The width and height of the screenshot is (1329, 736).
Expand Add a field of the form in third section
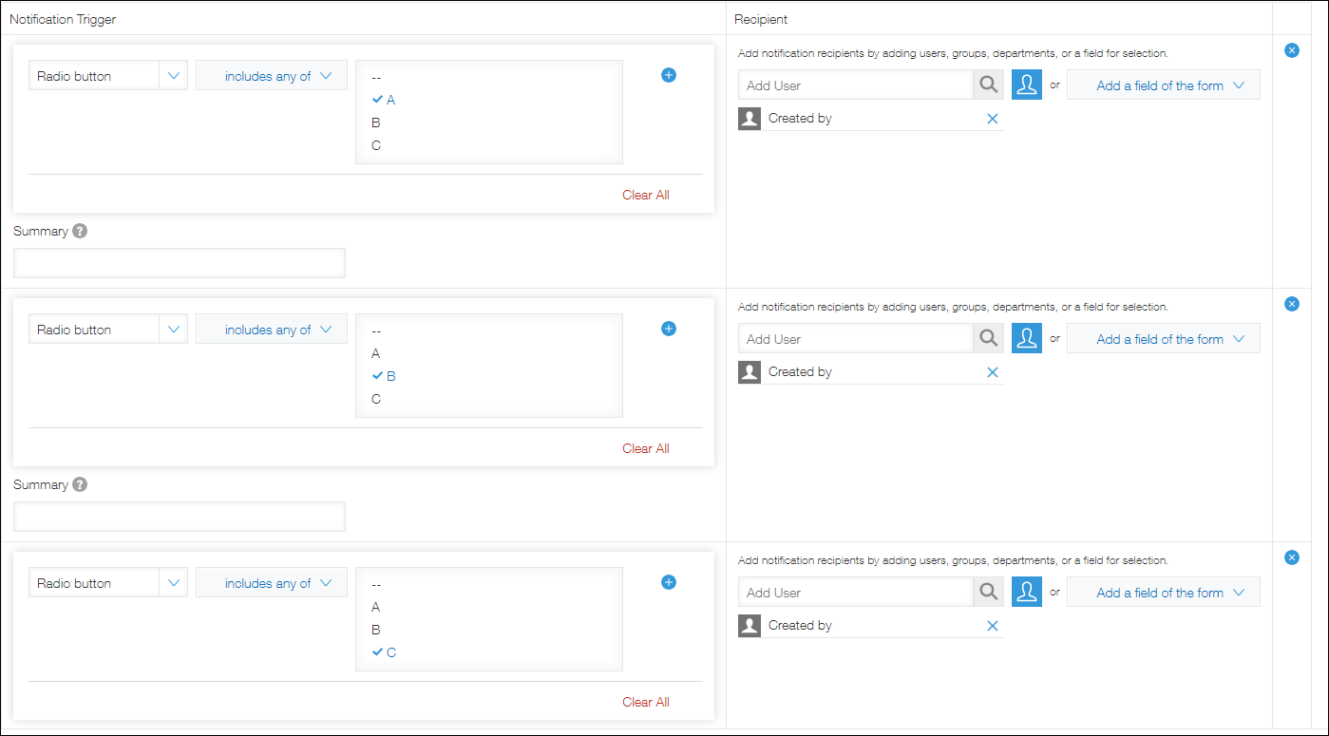1163,592
